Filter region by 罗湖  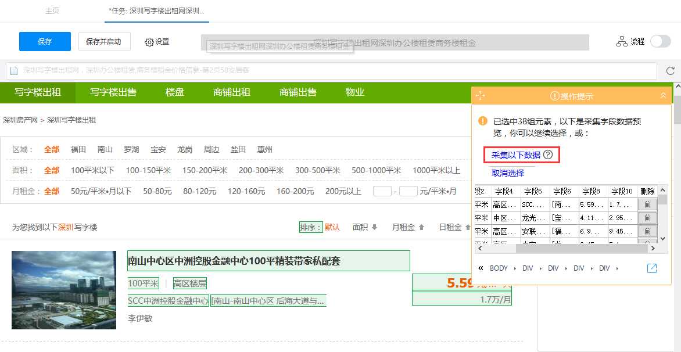pos(131,150)
